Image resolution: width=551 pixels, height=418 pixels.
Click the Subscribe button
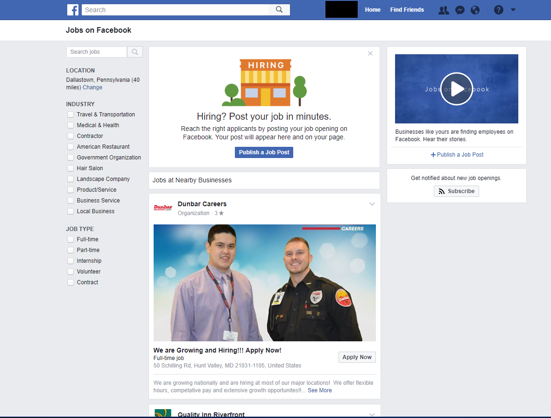[456, 191]
